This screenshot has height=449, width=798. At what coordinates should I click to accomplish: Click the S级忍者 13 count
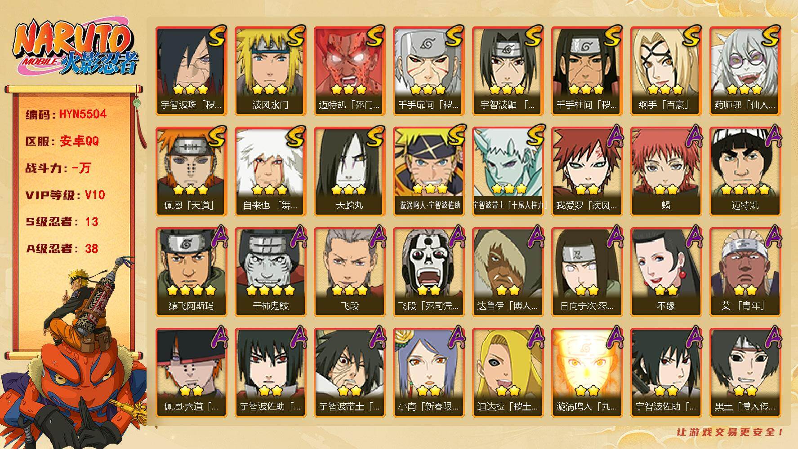pyautogui.click(x=62, y=222)
